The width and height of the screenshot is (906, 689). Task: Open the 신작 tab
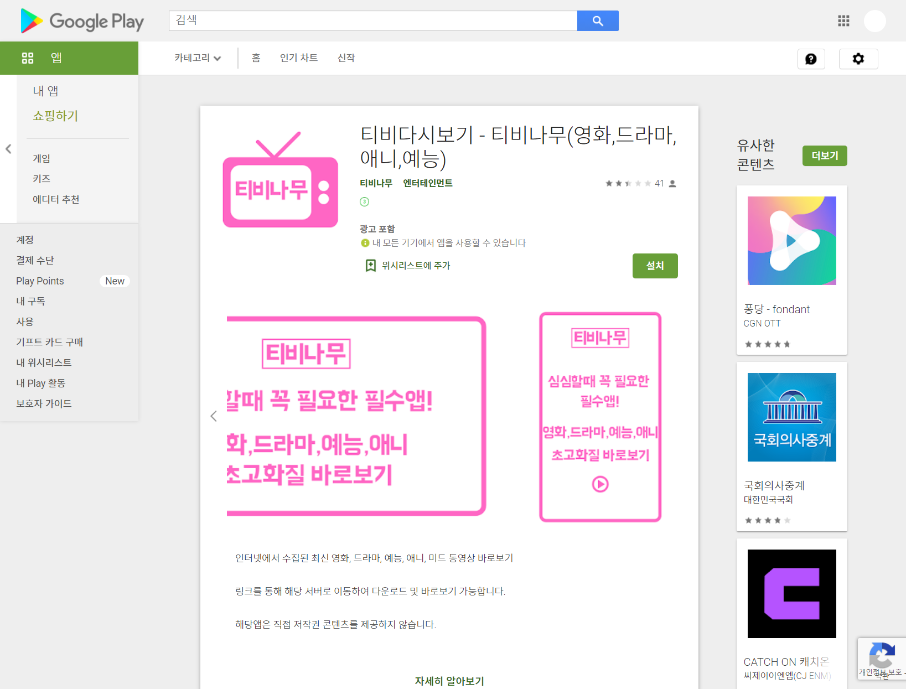point(346,58)
